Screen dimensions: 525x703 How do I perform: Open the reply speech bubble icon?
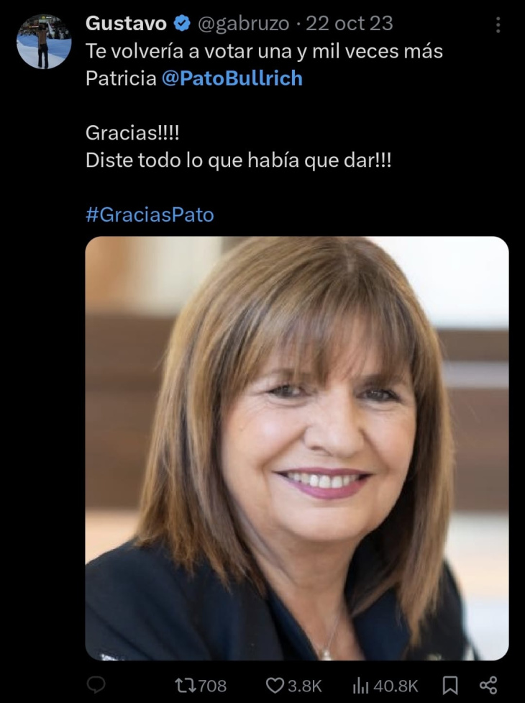tap(96, 684)
